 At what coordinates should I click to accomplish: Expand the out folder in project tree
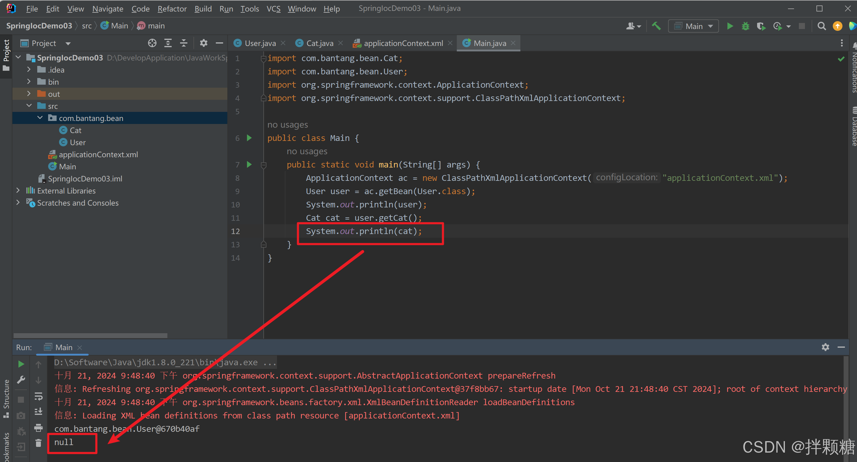(29, 94)
